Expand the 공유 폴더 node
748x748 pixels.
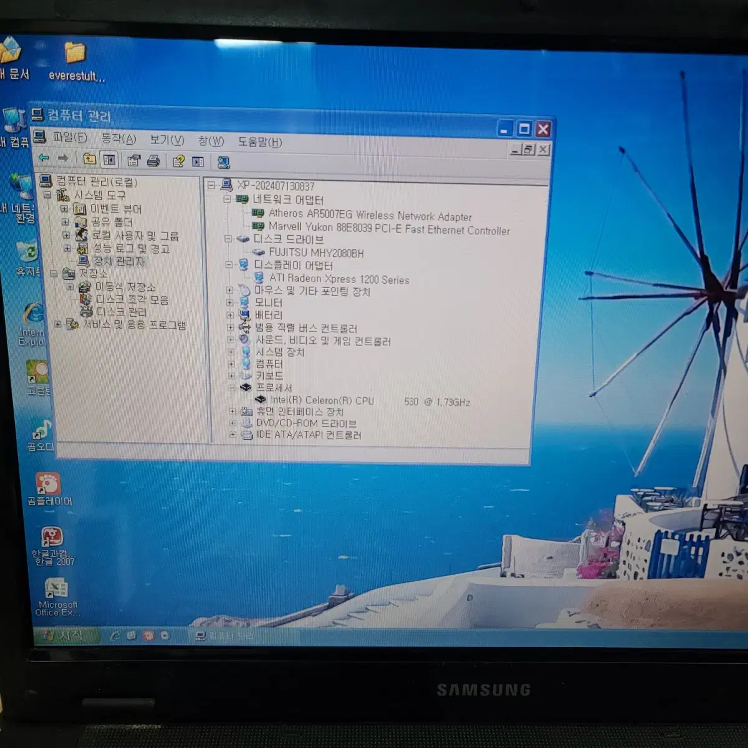[x=65, y=221]
